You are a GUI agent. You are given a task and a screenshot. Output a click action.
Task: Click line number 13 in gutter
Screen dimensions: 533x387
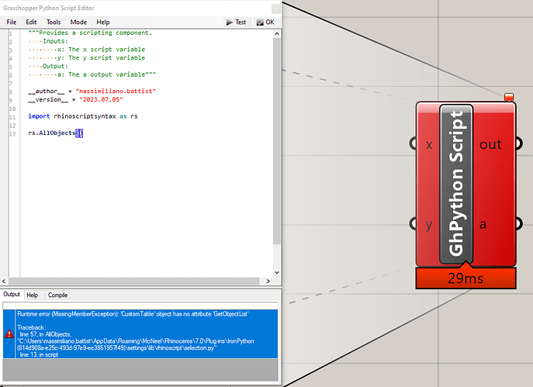point(12,134)
